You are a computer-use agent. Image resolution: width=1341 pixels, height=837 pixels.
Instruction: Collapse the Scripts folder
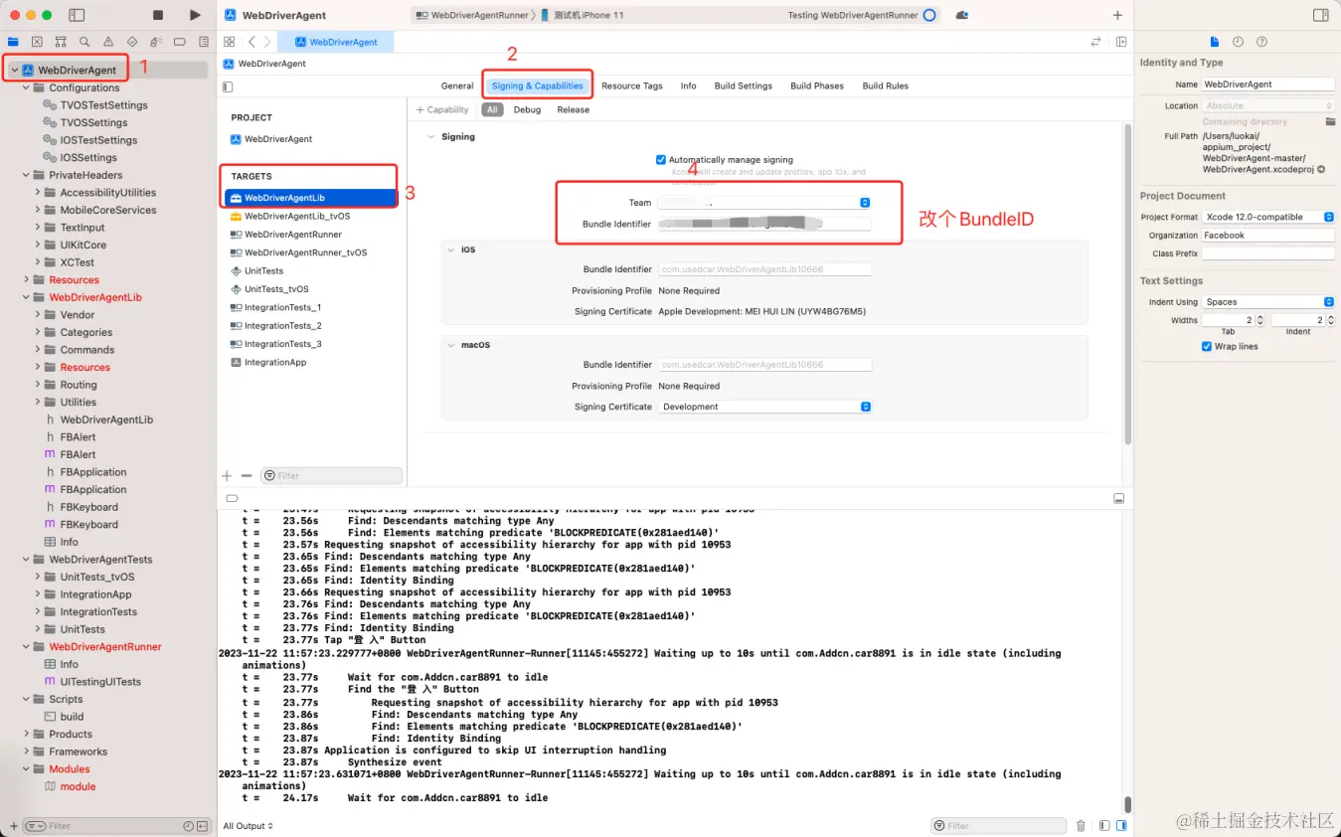(x=27, y=700)
